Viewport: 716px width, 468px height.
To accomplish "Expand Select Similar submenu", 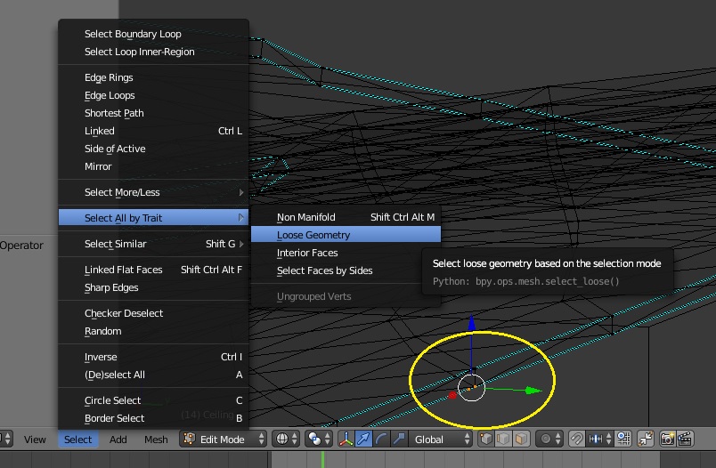I will coord(153,244).
